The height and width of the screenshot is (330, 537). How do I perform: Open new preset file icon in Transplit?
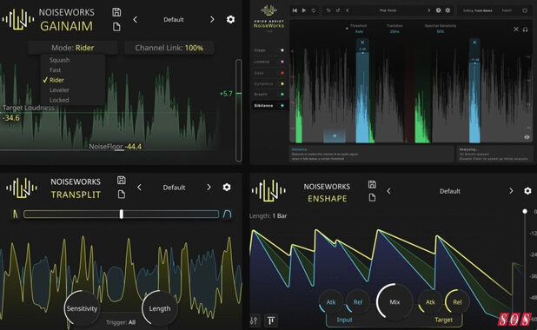[122, 195]
